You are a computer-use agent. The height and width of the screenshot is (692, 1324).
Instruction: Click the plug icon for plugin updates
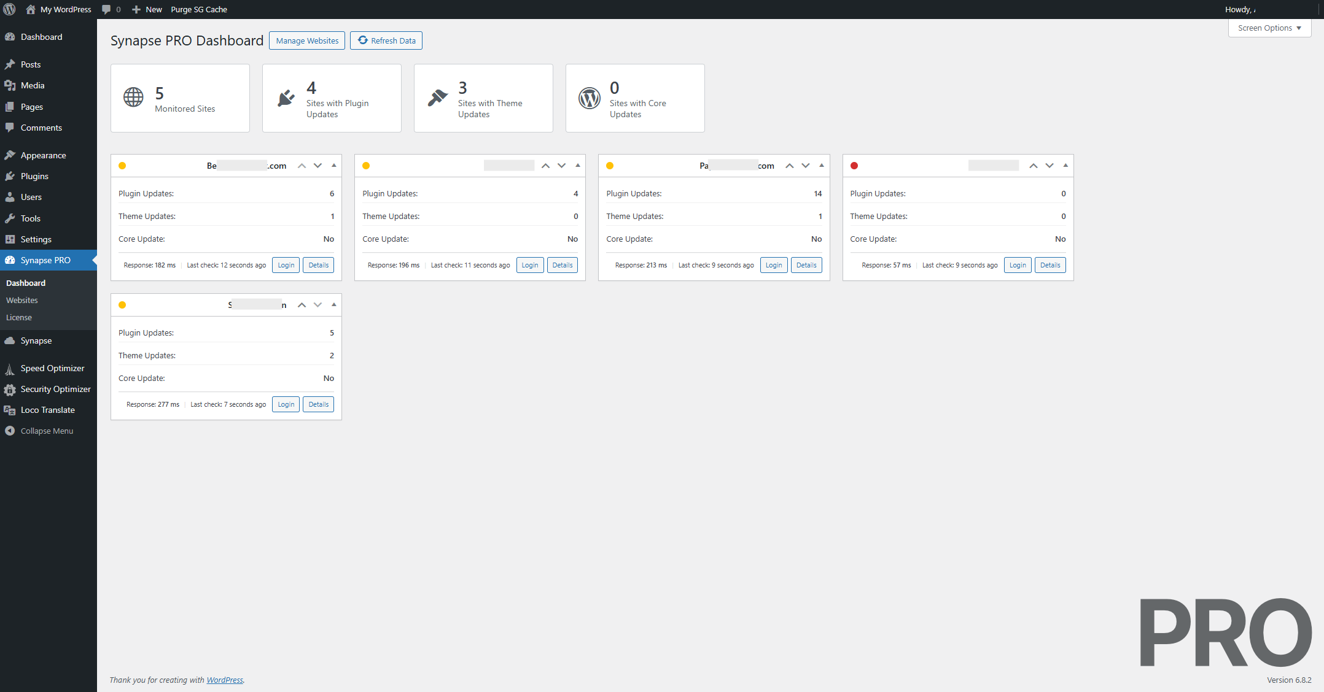tap(286, 98)
